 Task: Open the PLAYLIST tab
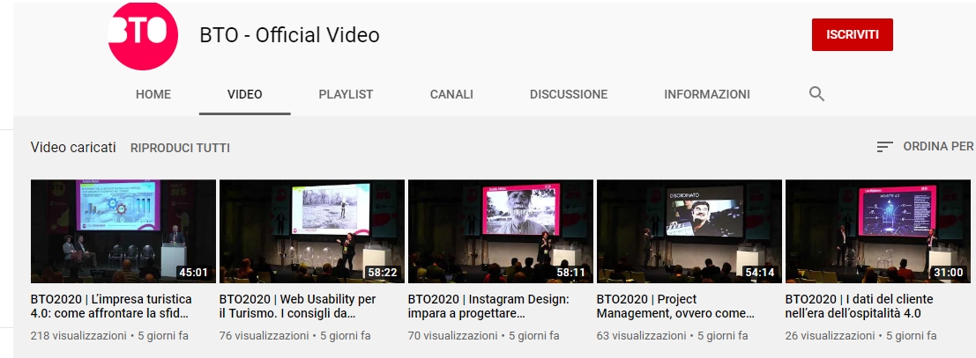tap(346, 94)
